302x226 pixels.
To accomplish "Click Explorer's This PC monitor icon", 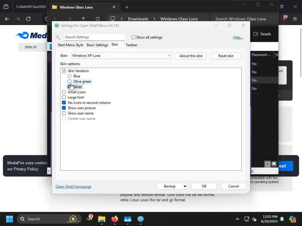I will [x=112, y=19].
